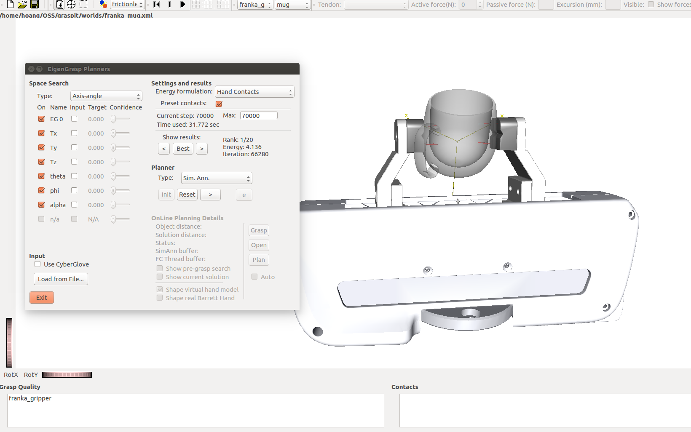691x432 pixels.
Task: Click the franka_gripper entry in Grasp Quality
Action: pos(30,398)
